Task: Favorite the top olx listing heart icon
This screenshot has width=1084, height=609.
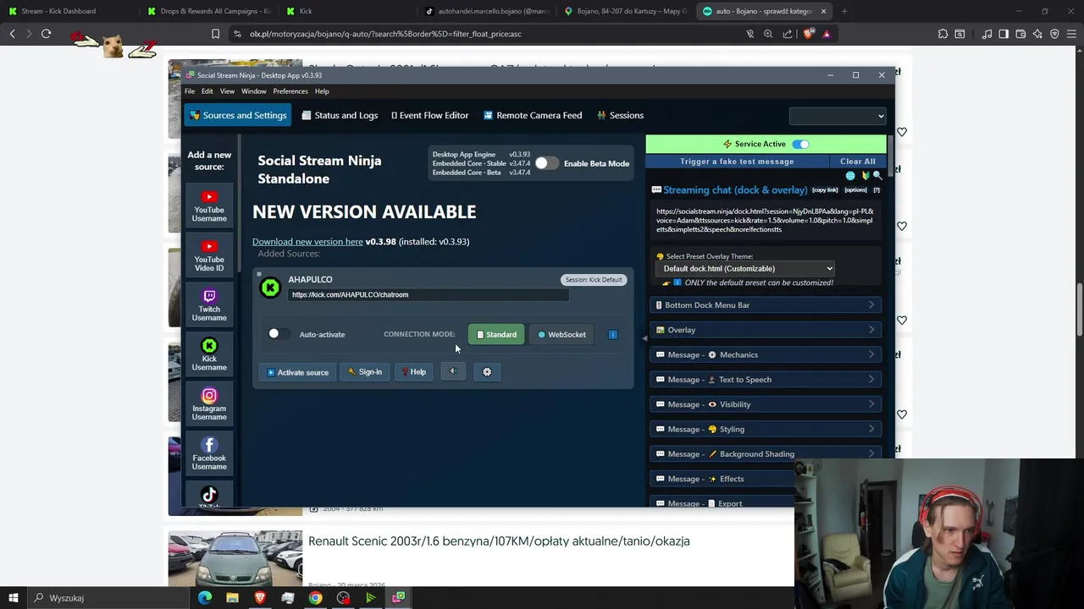Action: click(x=902, y=132)
